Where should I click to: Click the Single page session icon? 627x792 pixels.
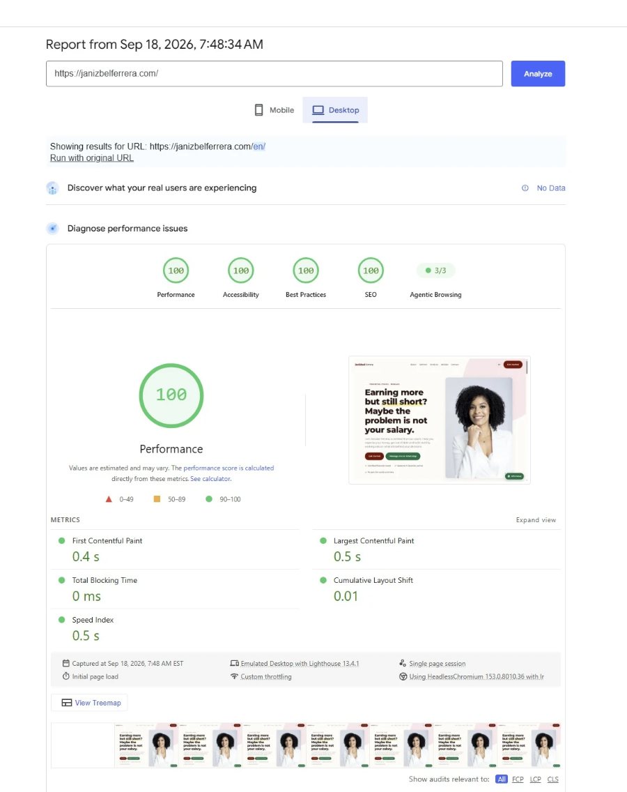403,663
